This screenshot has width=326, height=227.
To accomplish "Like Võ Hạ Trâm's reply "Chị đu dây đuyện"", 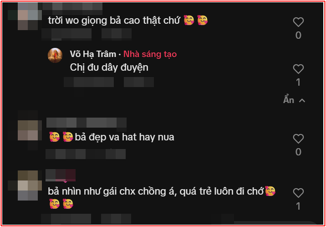I will 299,69.
